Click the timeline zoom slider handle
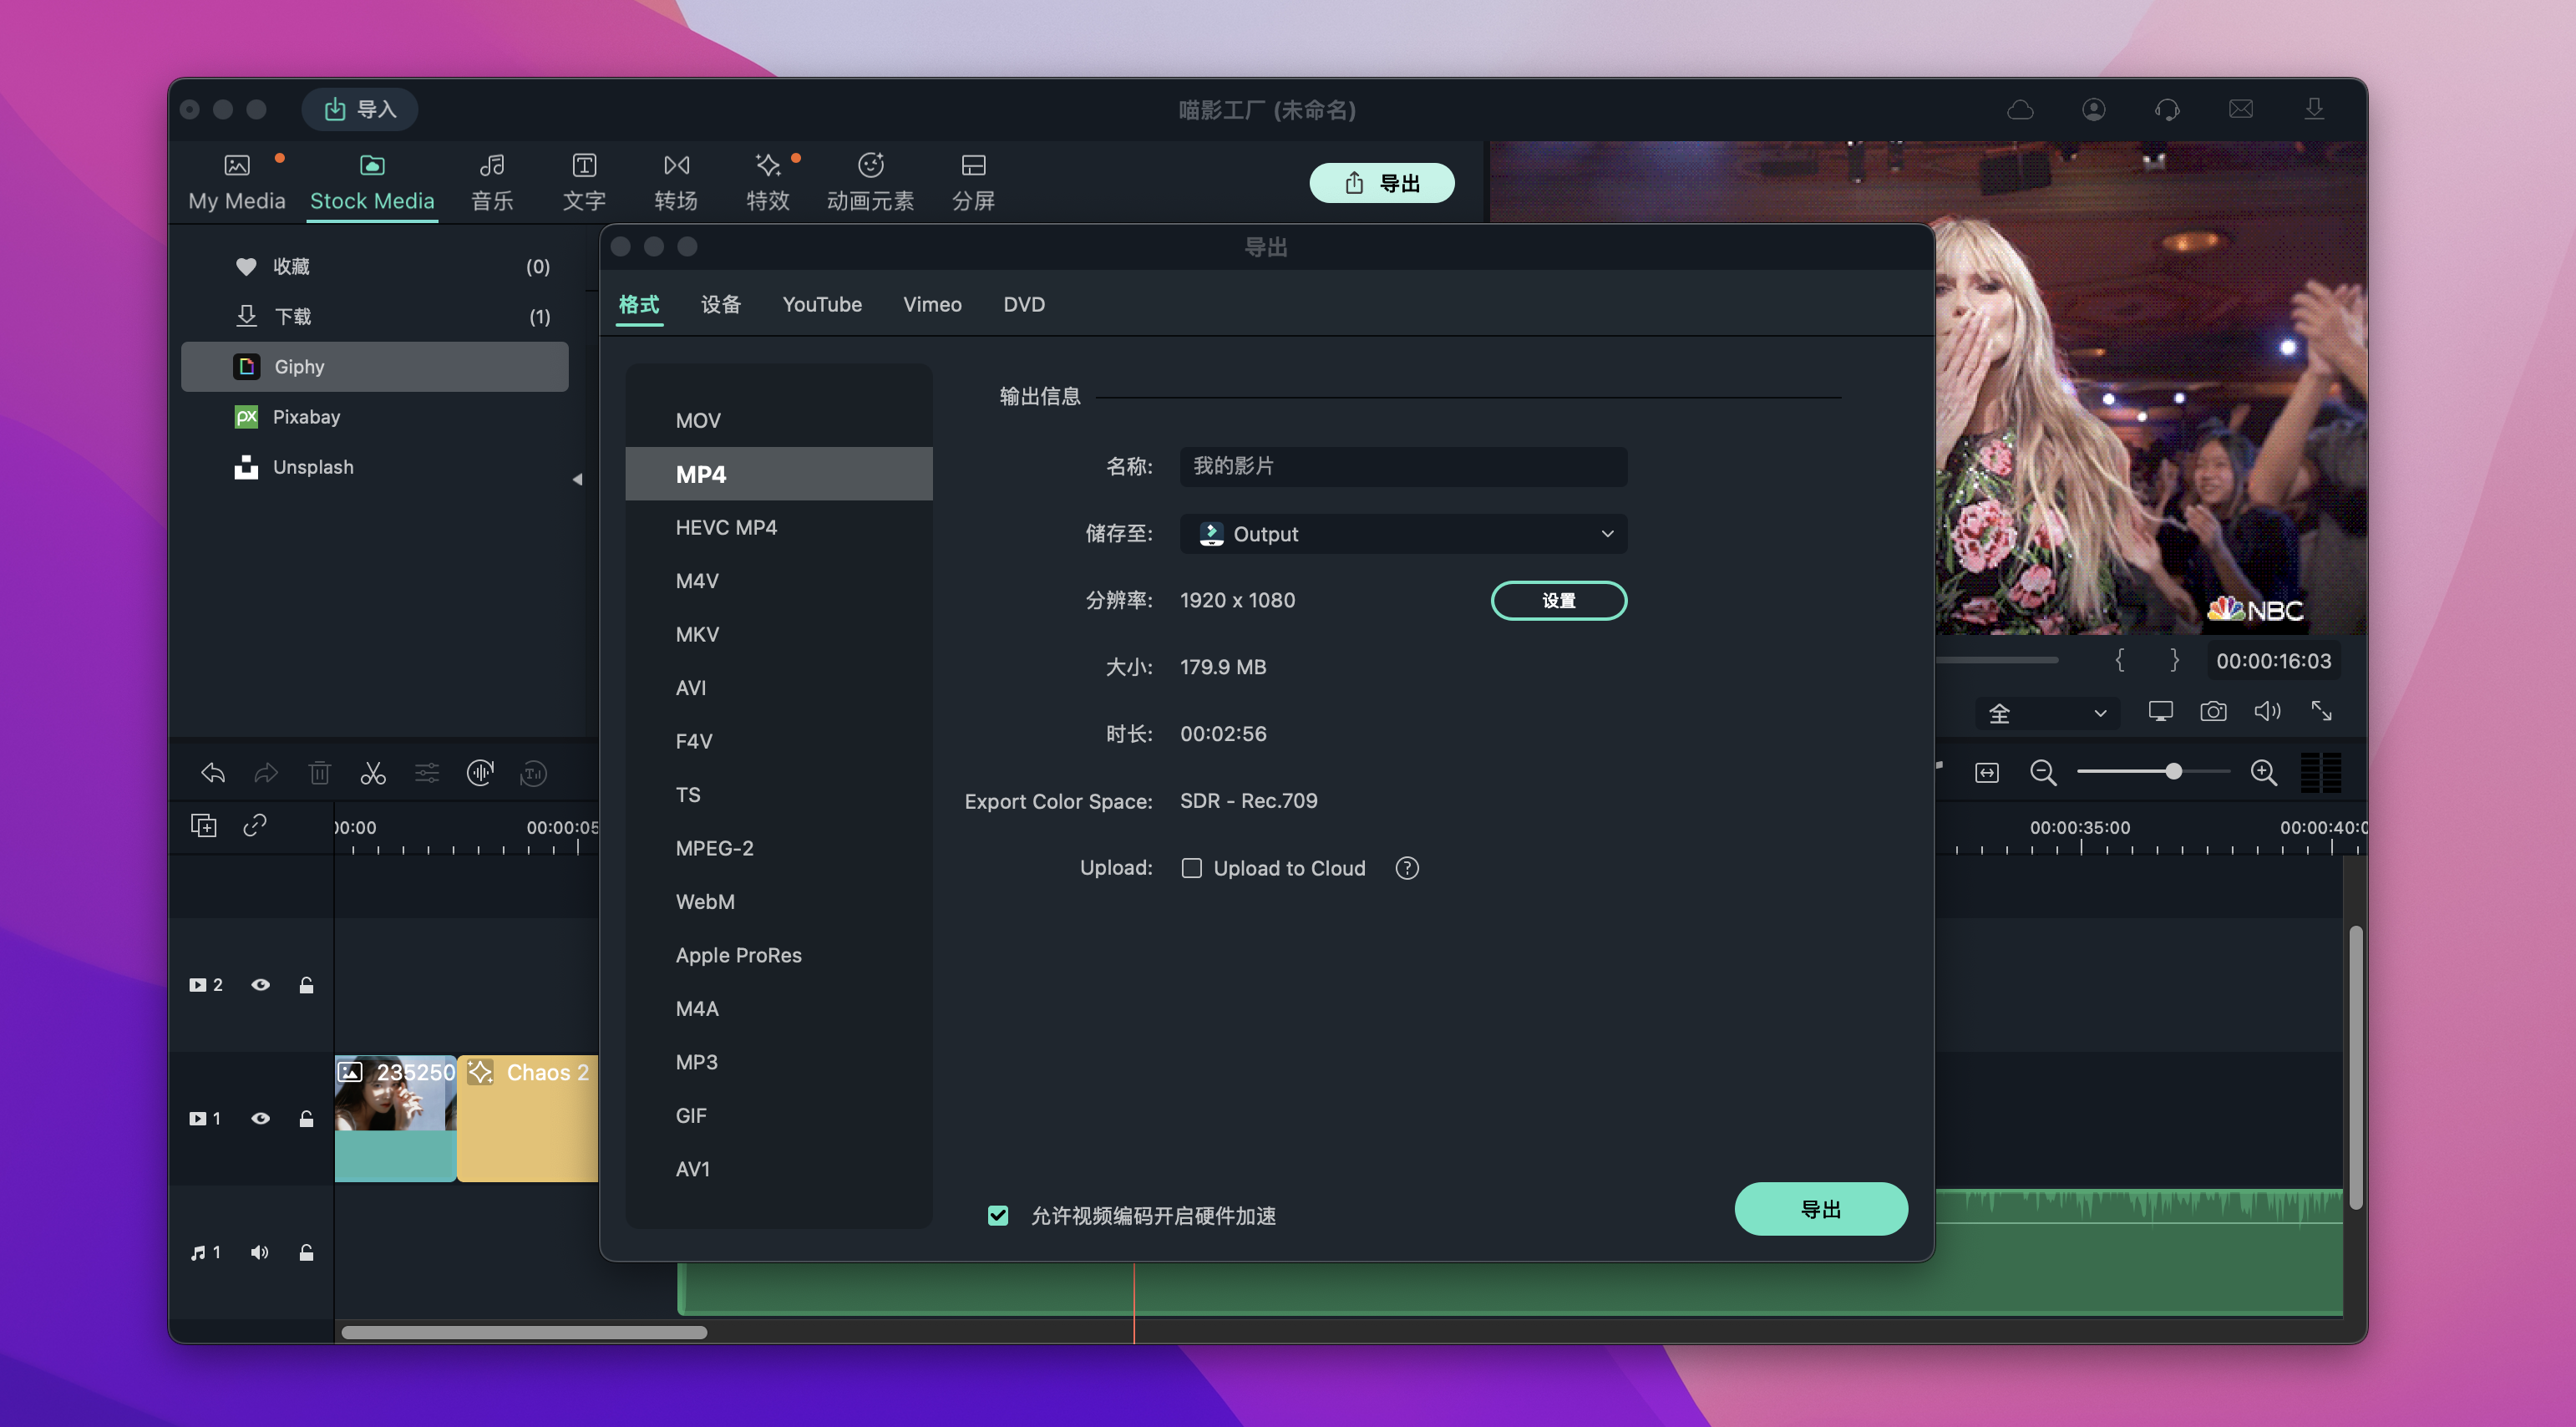Viewport: 2576px width, 1427px height. pos(2173,772)
